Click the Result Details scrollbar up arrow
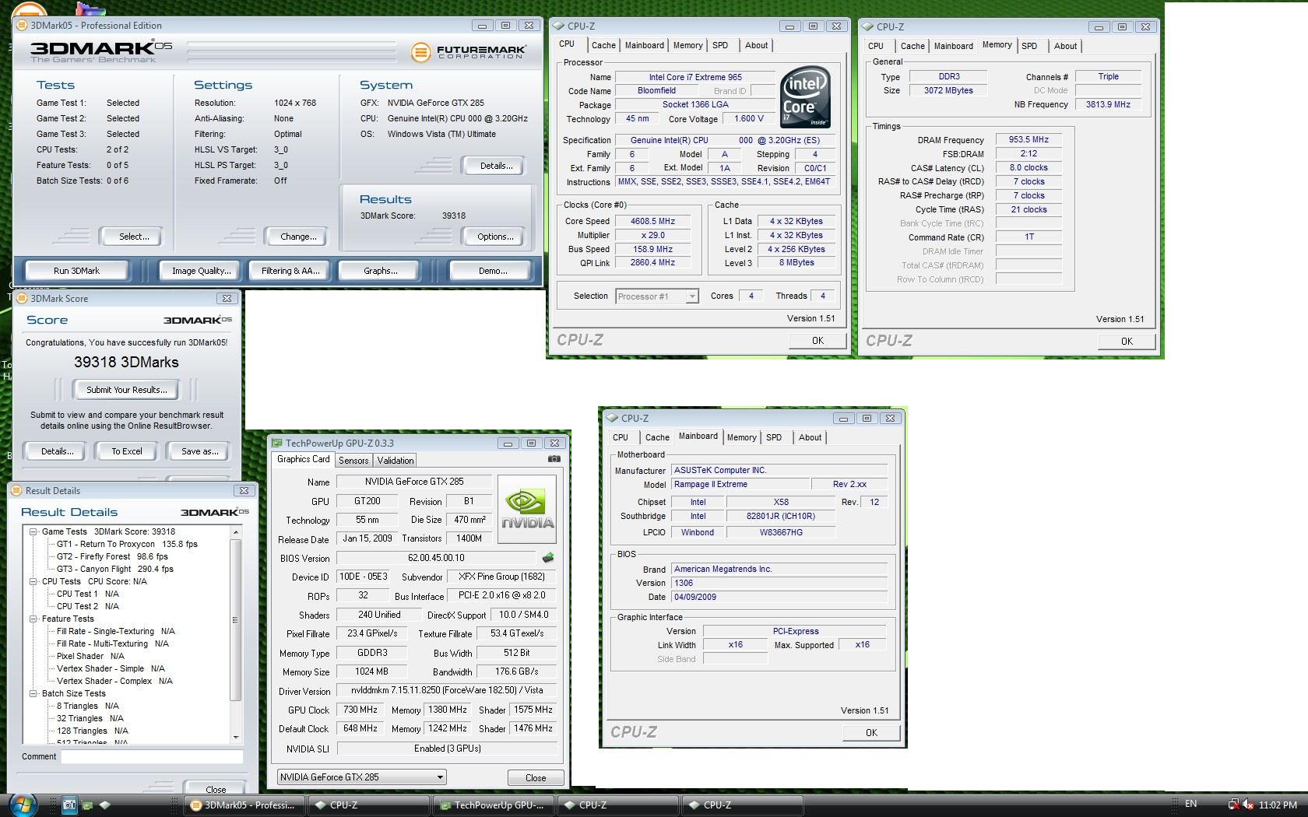The image size is (1308, 817). pyautogui.click(x=236, y=532)
